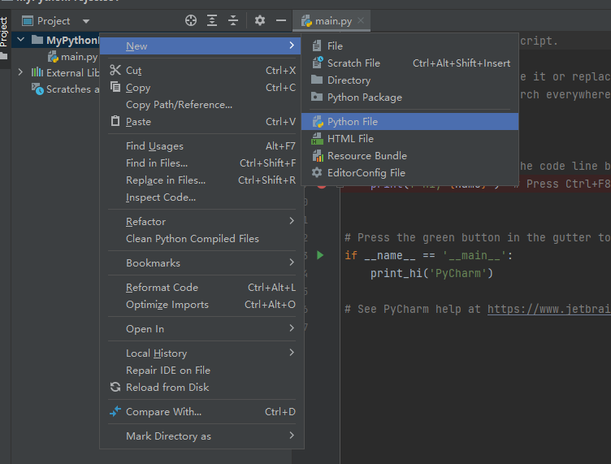Image resolution: width=611 pixels, height=464 pixels.
Task: Select Optimize Imports menu entry
Action: tap(201, 305)
